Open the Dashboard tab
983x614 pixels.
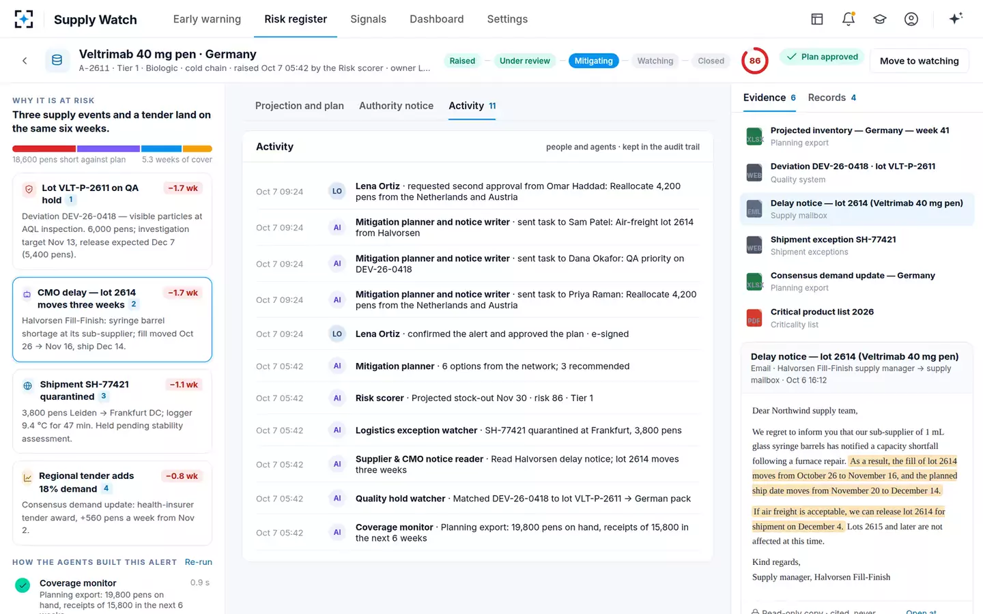[436, 19]
